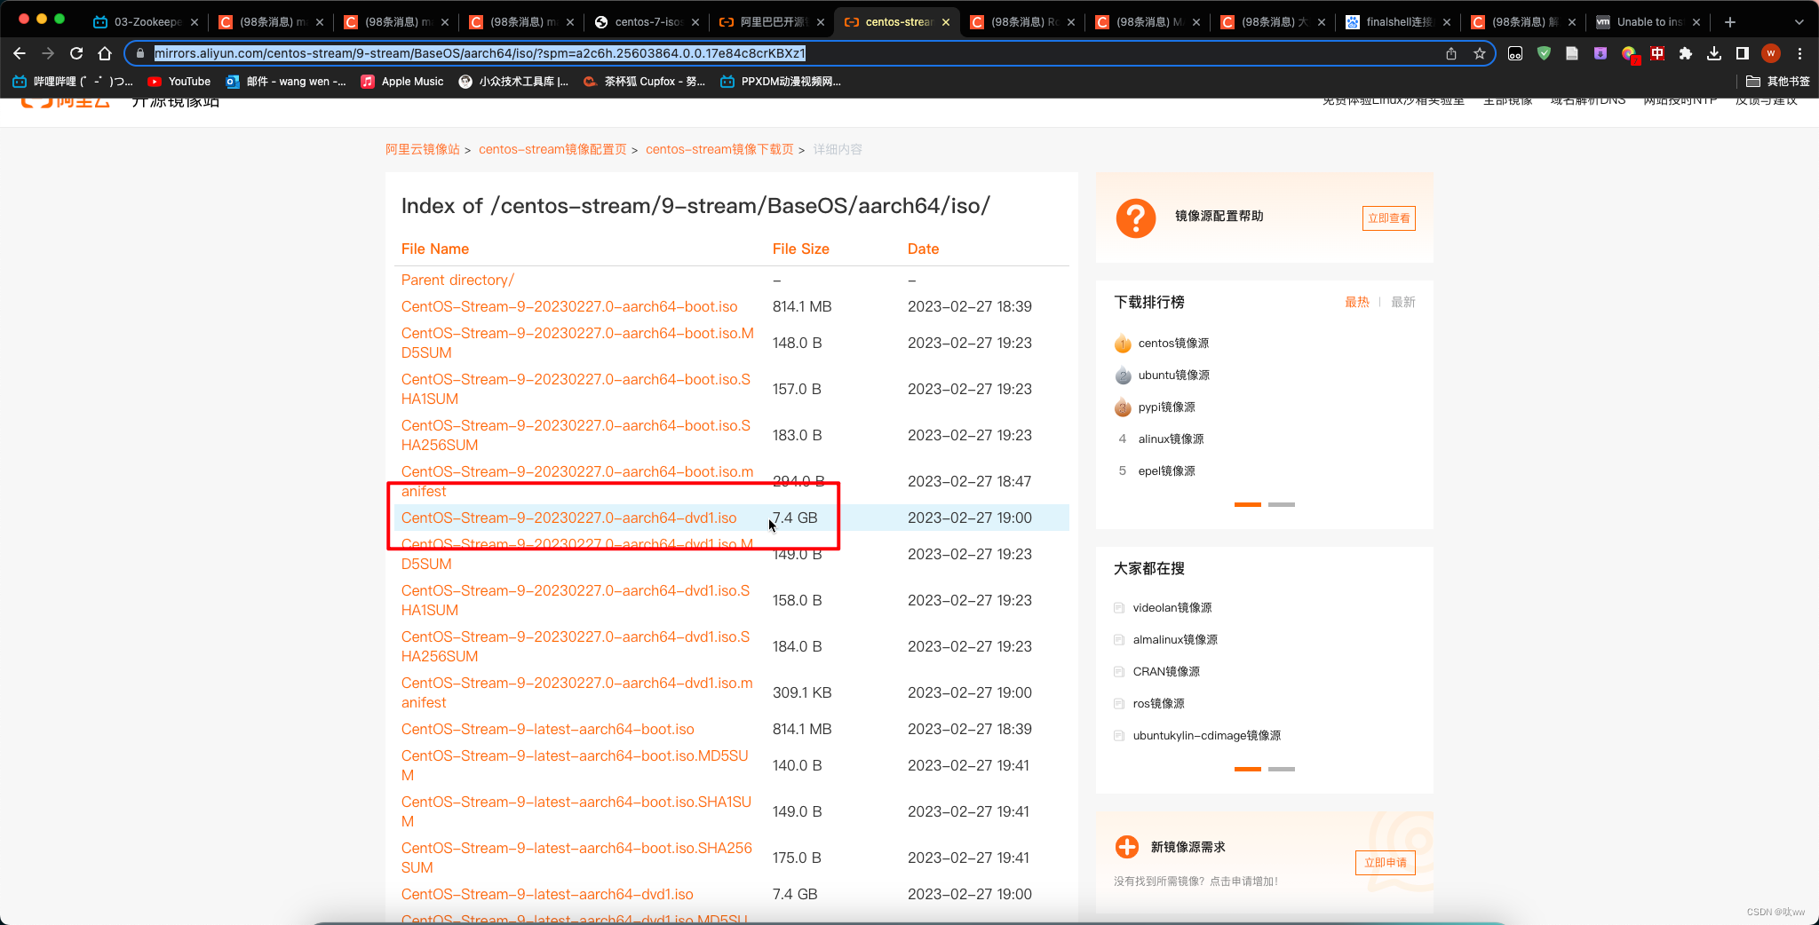Click the Date column header

[923, 249]
